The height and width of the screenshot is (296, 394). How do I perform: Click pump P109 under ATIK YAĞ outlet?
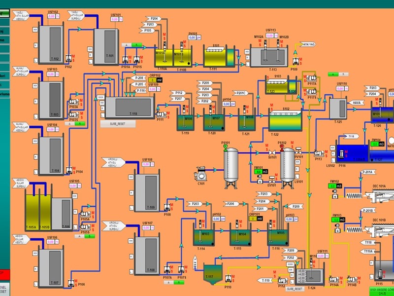point(295,61)
